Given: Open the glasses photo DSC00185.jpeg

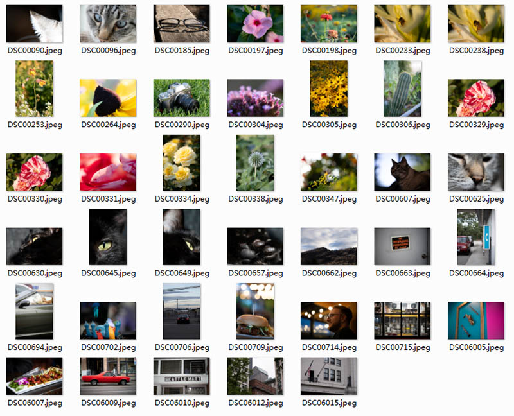Looking at the screenshot, I should [181, 24].
